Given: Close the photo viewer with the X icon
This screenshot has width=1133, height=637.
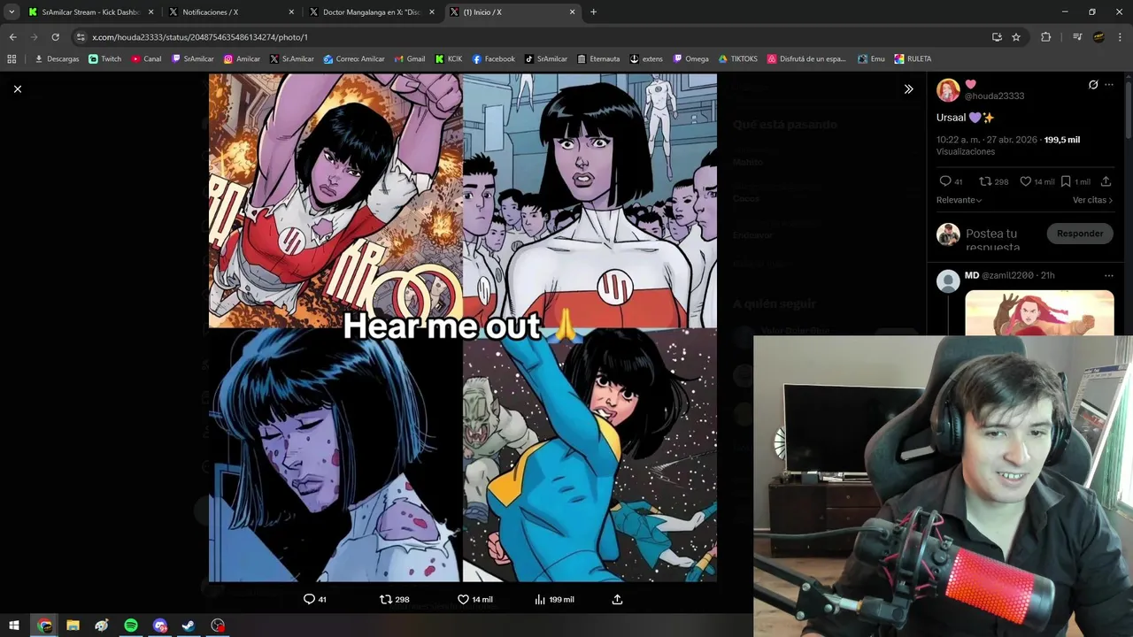Looking at the screenshot, I should coord(17,88).
